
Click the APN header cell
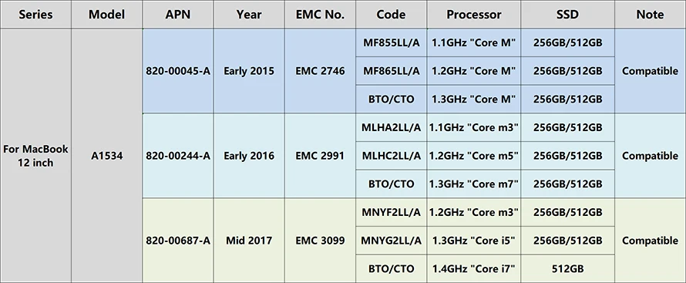coord(178,15)
